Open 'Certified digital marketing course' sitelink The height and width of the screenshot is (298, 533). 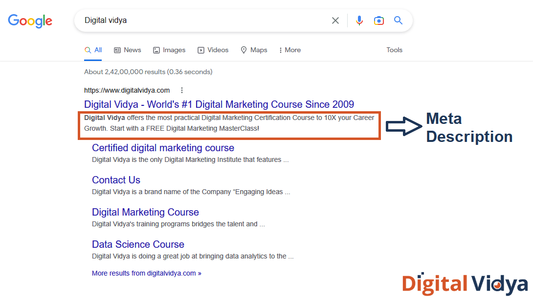point(163,148)
